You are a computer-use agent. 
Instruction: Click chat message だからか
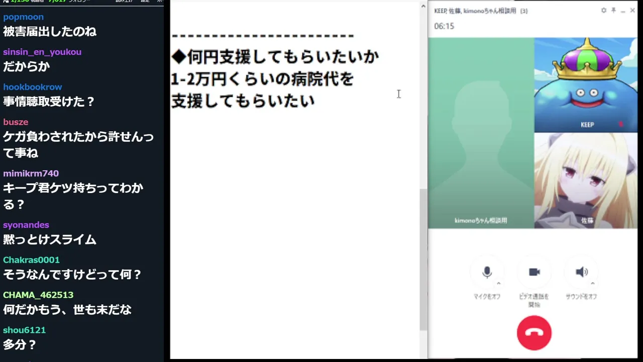pos(26,66)
